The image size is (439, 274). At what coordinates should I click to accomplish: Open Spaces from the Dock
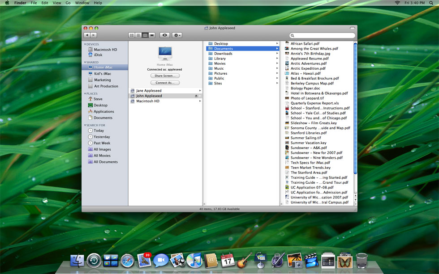coord(111,261)
